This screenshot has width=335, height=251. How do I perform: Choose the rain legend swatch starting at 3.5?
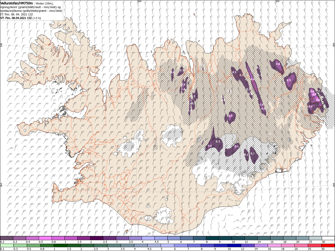pos(127,246)
